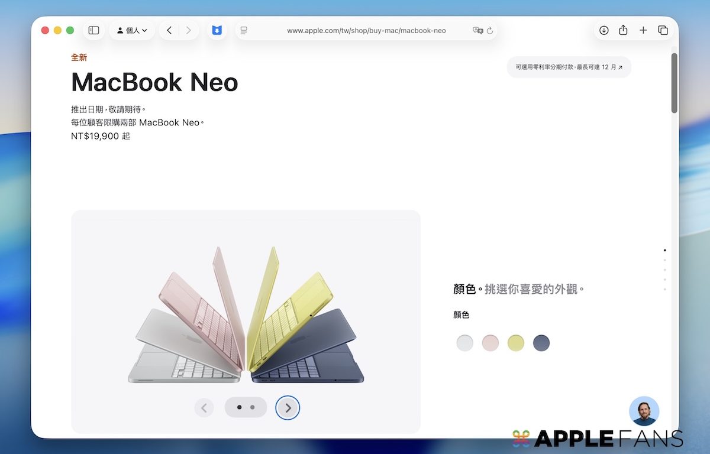The height and width of the screenshot is (454, 710).
Task: Open the Share menu
Action: click(x=623, y=30)
